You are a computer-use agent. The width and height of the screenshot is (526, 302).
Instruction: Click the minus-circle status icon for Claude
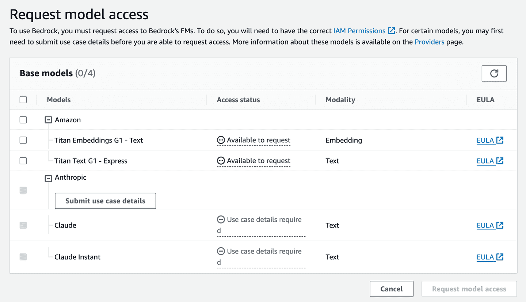[221, 219]
